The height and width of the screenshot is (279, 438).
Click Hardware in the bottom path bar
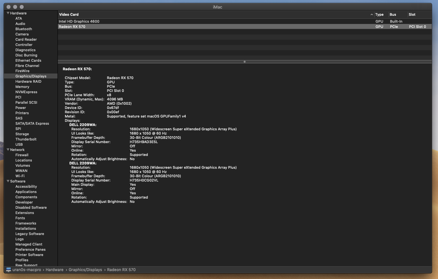pyautogui.click(x=54, y=270)
